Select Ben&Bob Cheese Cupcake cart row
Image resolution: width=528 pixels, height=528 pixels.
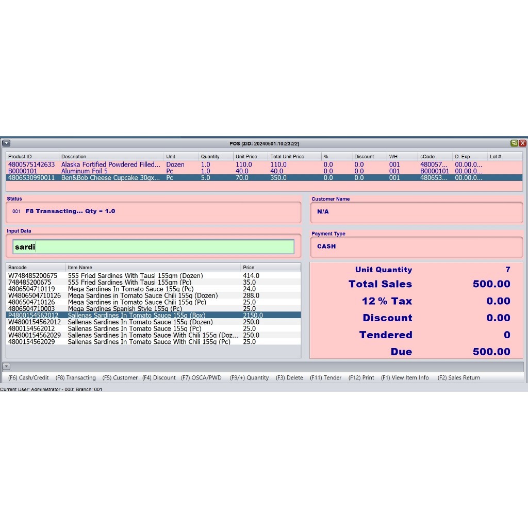coord(264,178)
